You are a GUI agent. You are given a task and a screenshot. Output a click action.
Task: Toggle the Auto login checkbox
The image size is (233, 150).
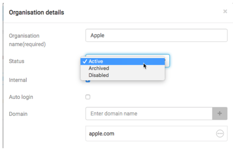[88, 97]
